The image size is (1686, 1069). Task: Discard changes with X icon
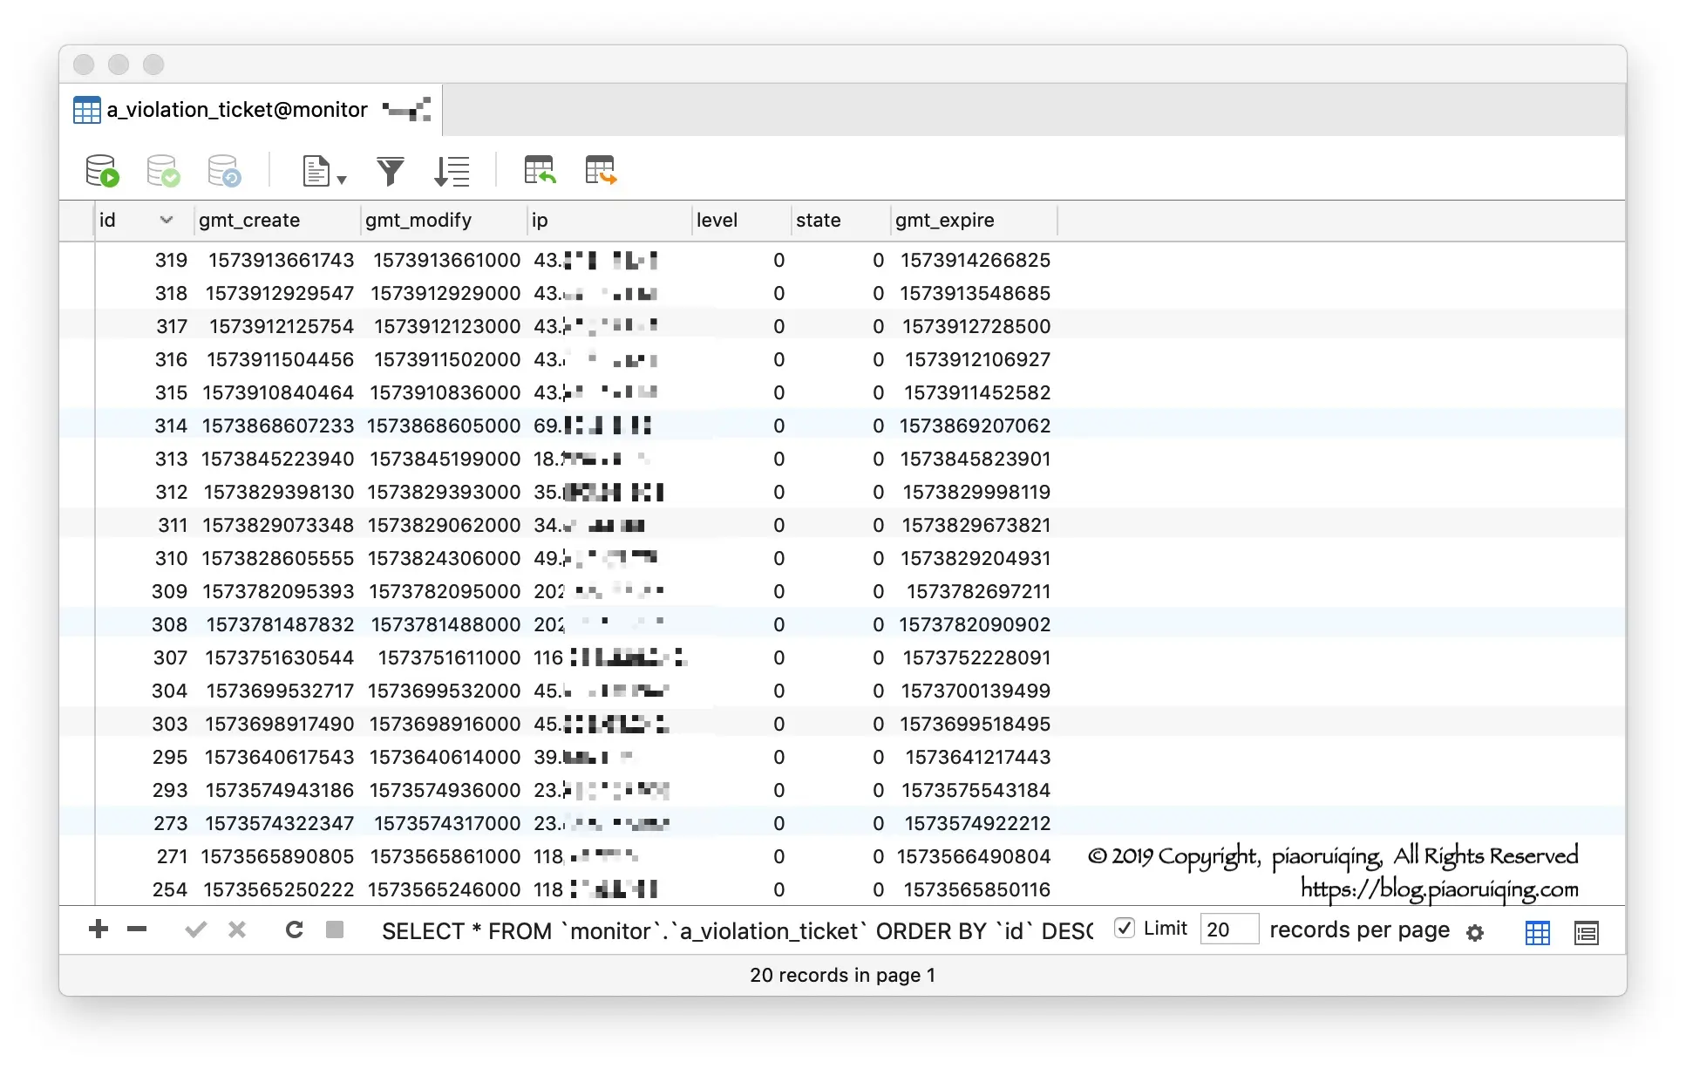(x=237, y=929)
